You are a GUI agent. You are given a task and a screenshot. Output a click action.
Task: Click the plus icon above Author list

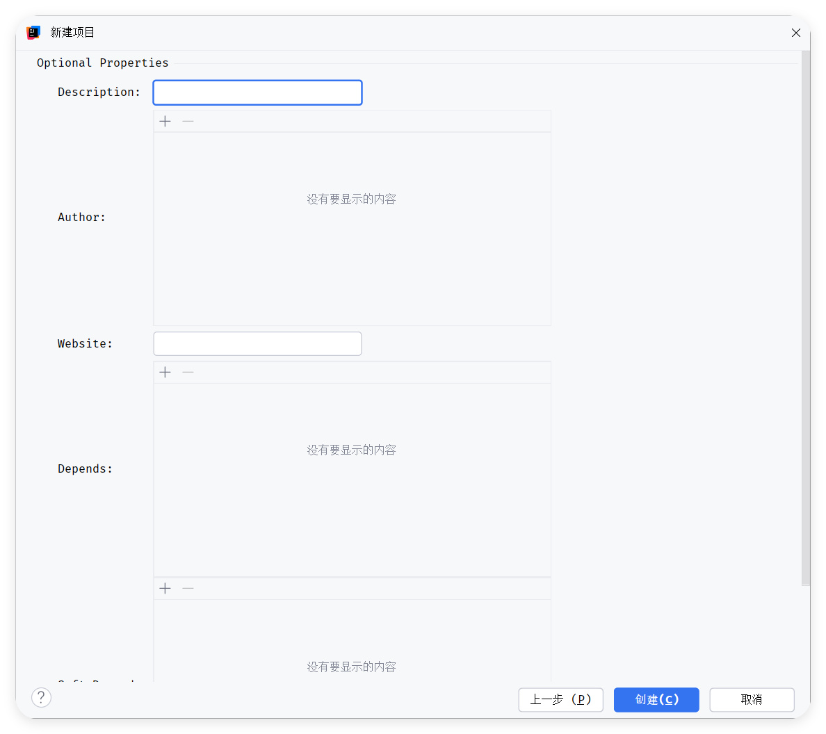coord(165,122)
